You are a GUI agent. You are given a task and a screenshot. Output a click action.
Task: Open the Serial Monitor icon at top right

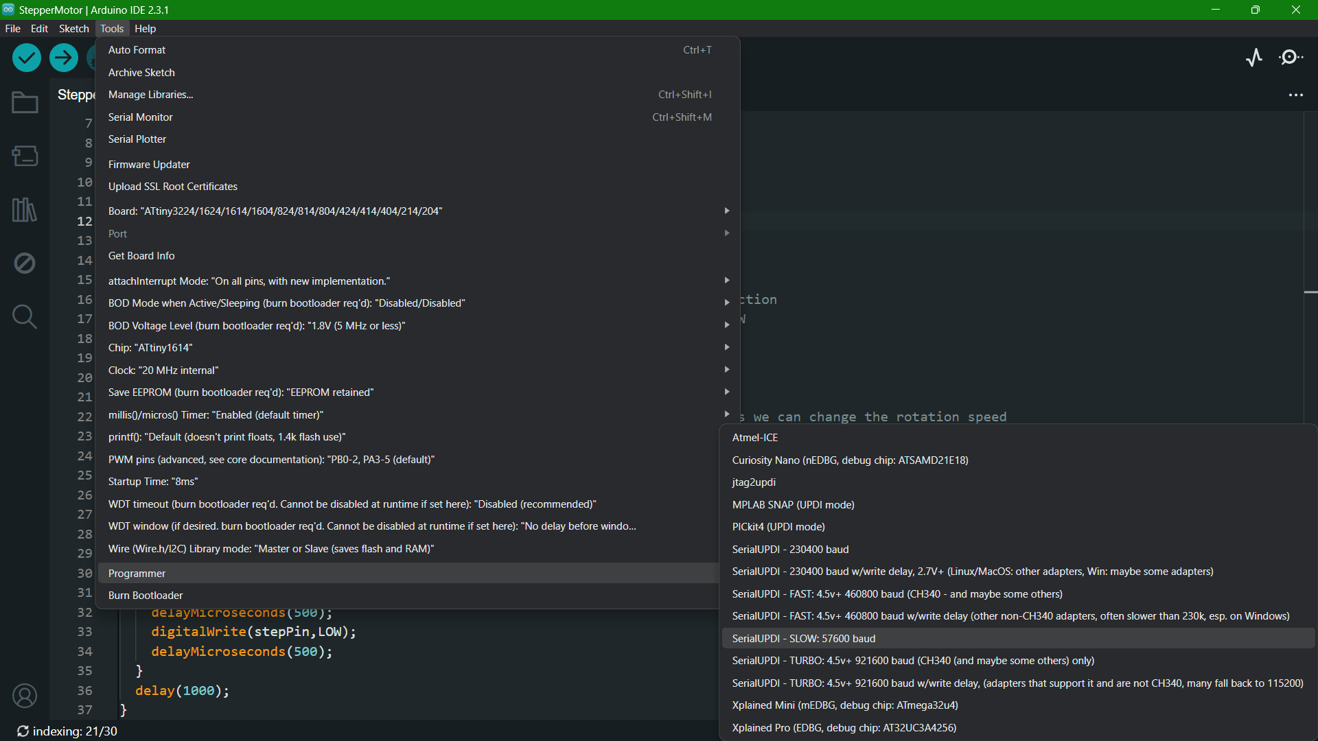(x=1291, y=58)
